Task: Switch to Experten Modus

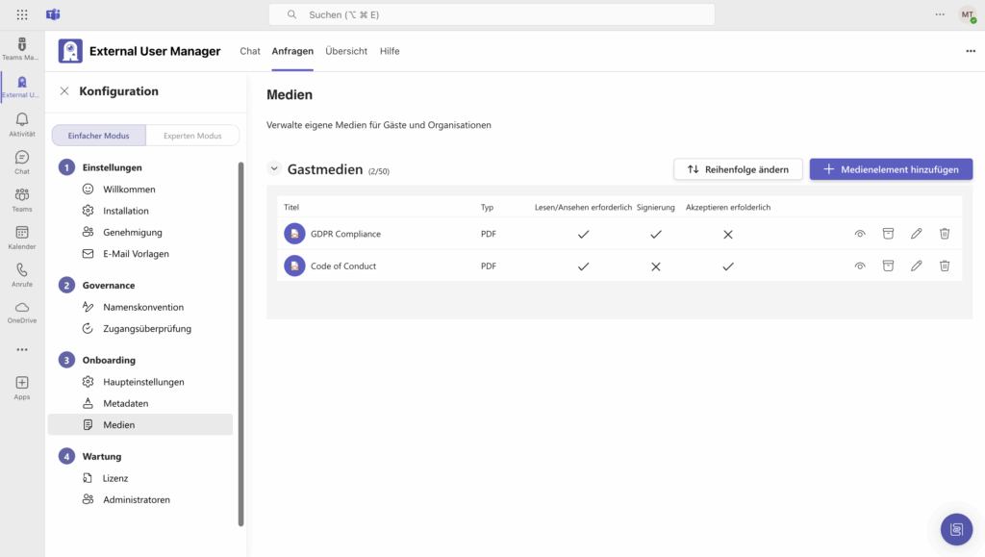Action: [x=191, y=136]
